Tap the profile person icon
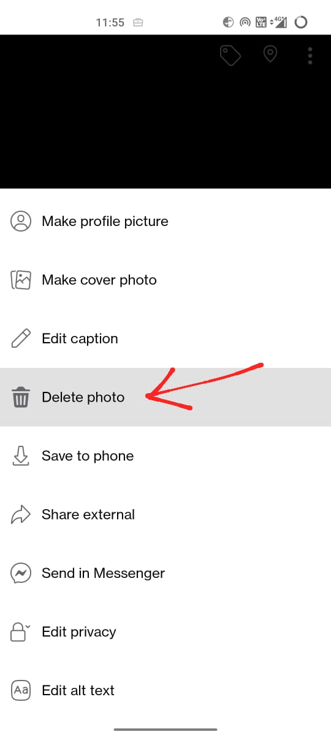This screenshot has height=737, width=331. pyautogui.click(x=21, y=221)
